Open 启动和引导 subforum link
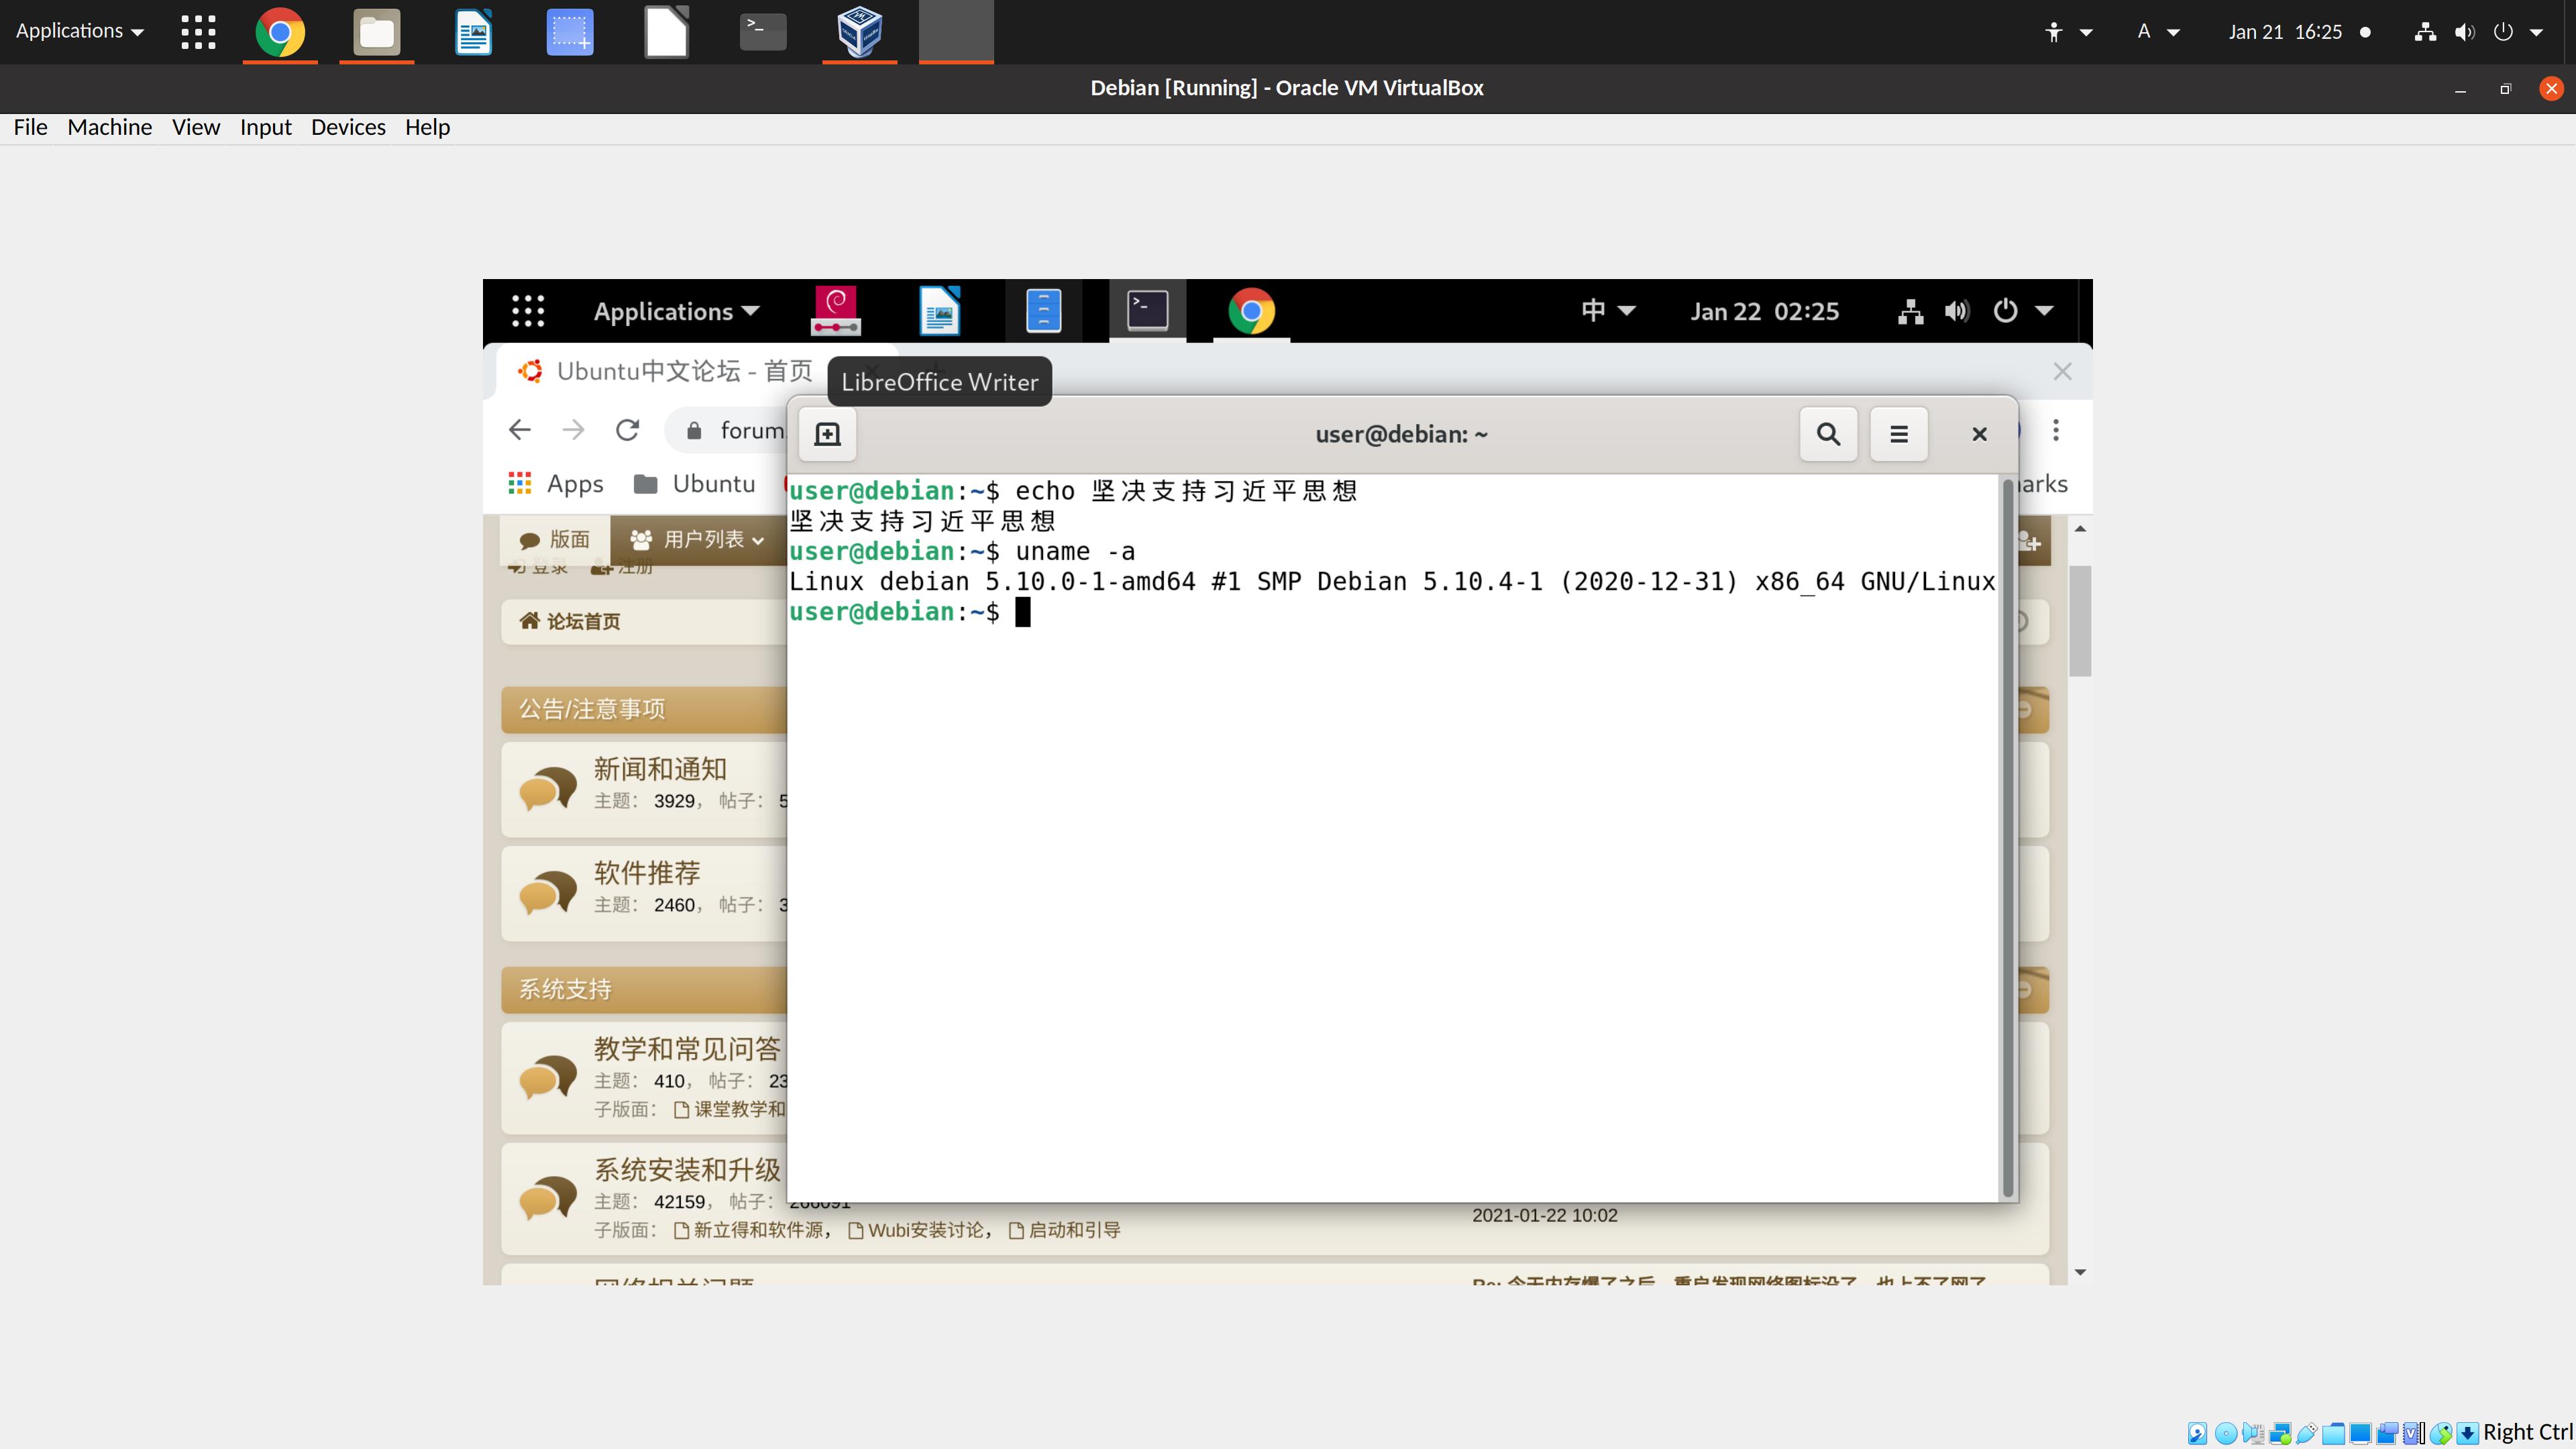 [x=1064, y=1230]
